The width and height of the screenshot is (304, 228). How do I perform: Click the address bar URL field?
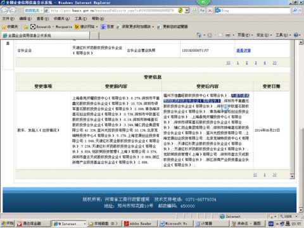coord(112,11)
